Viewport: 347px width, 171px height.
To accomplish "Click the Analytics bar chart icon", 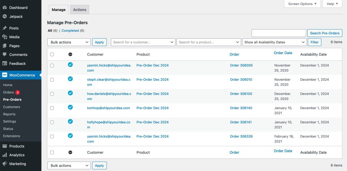I will [x=5, y=155].
